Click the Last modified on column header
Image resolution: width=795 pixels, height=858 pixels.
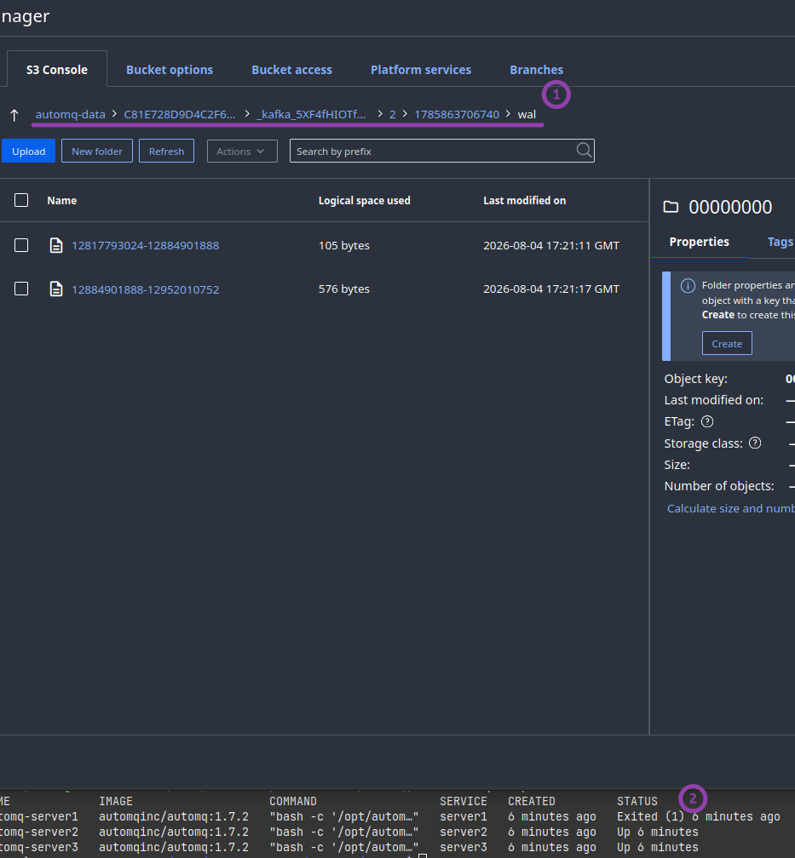524,200
